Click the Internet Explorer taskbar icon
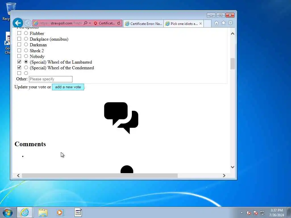291x218 pixels. click(25, 212)
